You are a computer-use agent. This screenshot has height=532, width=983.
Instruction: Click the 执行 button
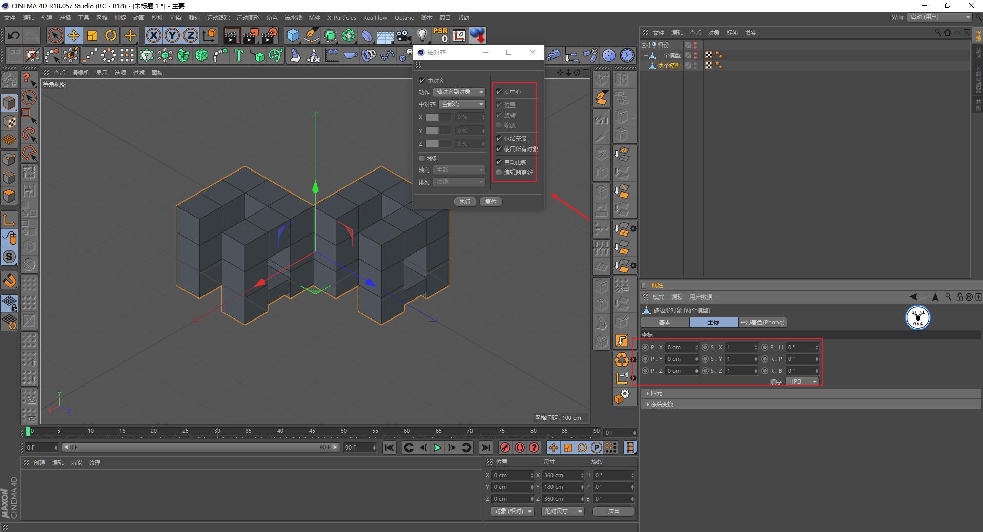pos(465,202)
